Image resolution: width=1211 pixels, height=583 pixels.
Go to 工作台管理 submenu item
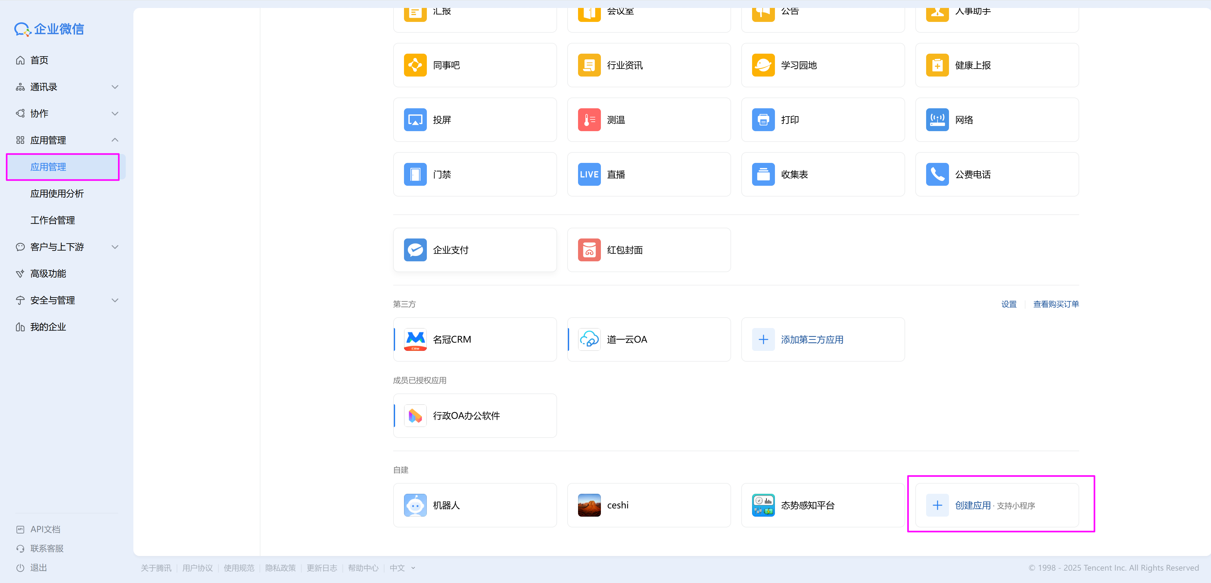(53, 220)
